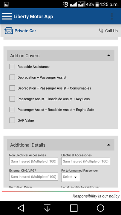
Task: Tick the GAP Value checkbox
Action: click(12, 120)
